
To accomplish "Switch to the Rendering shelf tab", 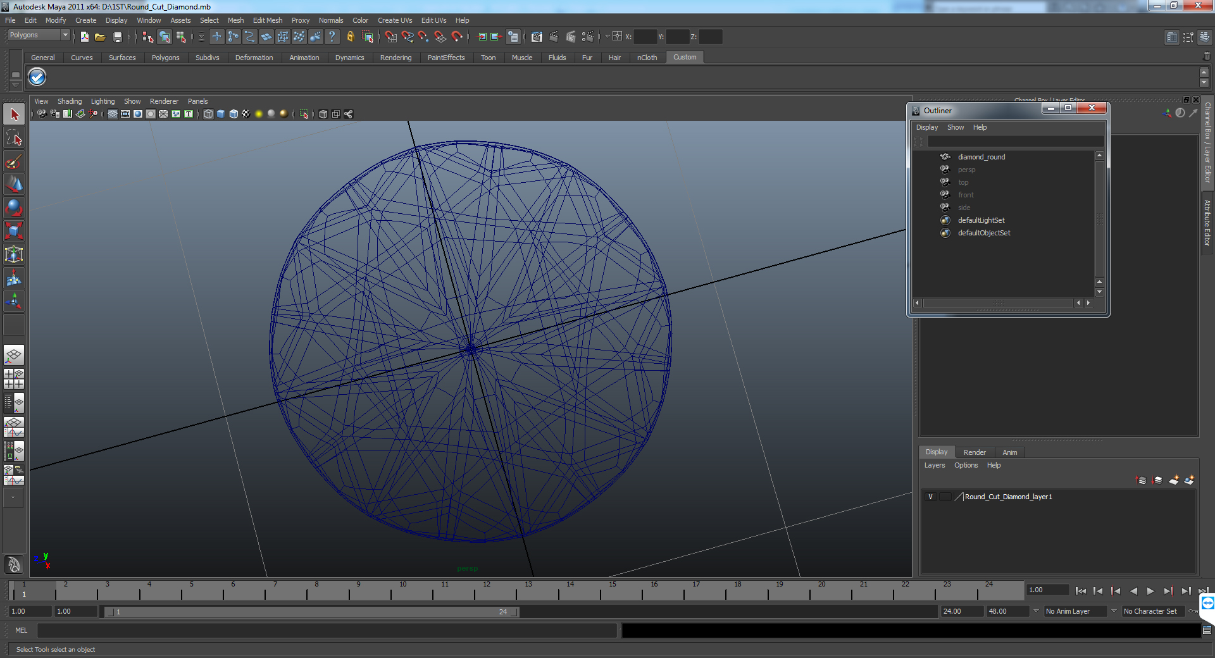I will click(x=396, y=58).
